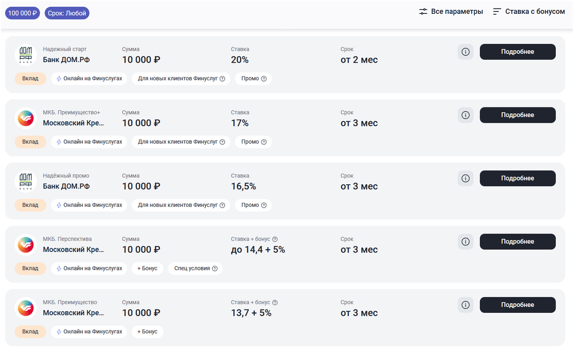Viewport: 574px width, 352px height.
Task: Click info icon for МКБ. Преимущество 13,7 deposit
Action: tap(465, 305)
